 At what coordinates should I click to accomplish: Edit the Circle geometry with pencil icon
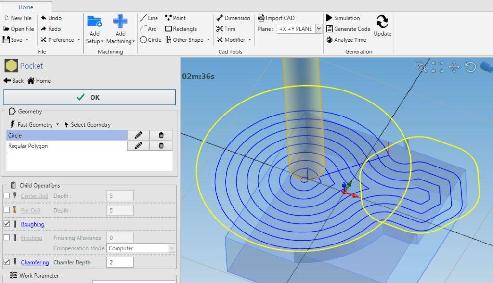point(138,135)
